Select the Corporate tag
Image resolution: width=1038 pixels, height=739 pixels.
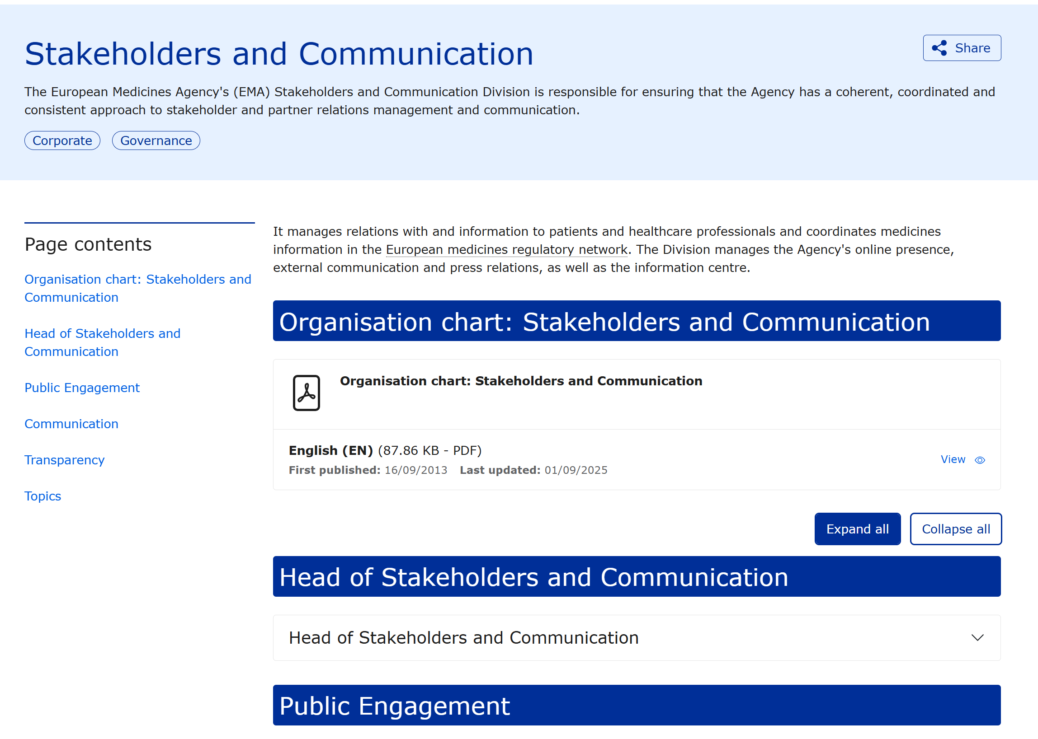62,140
